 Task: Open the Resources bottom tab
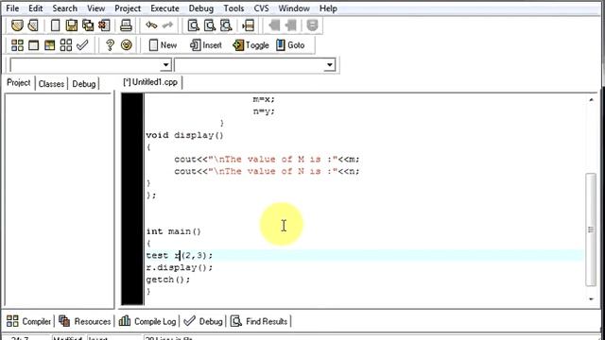point(84,321)
